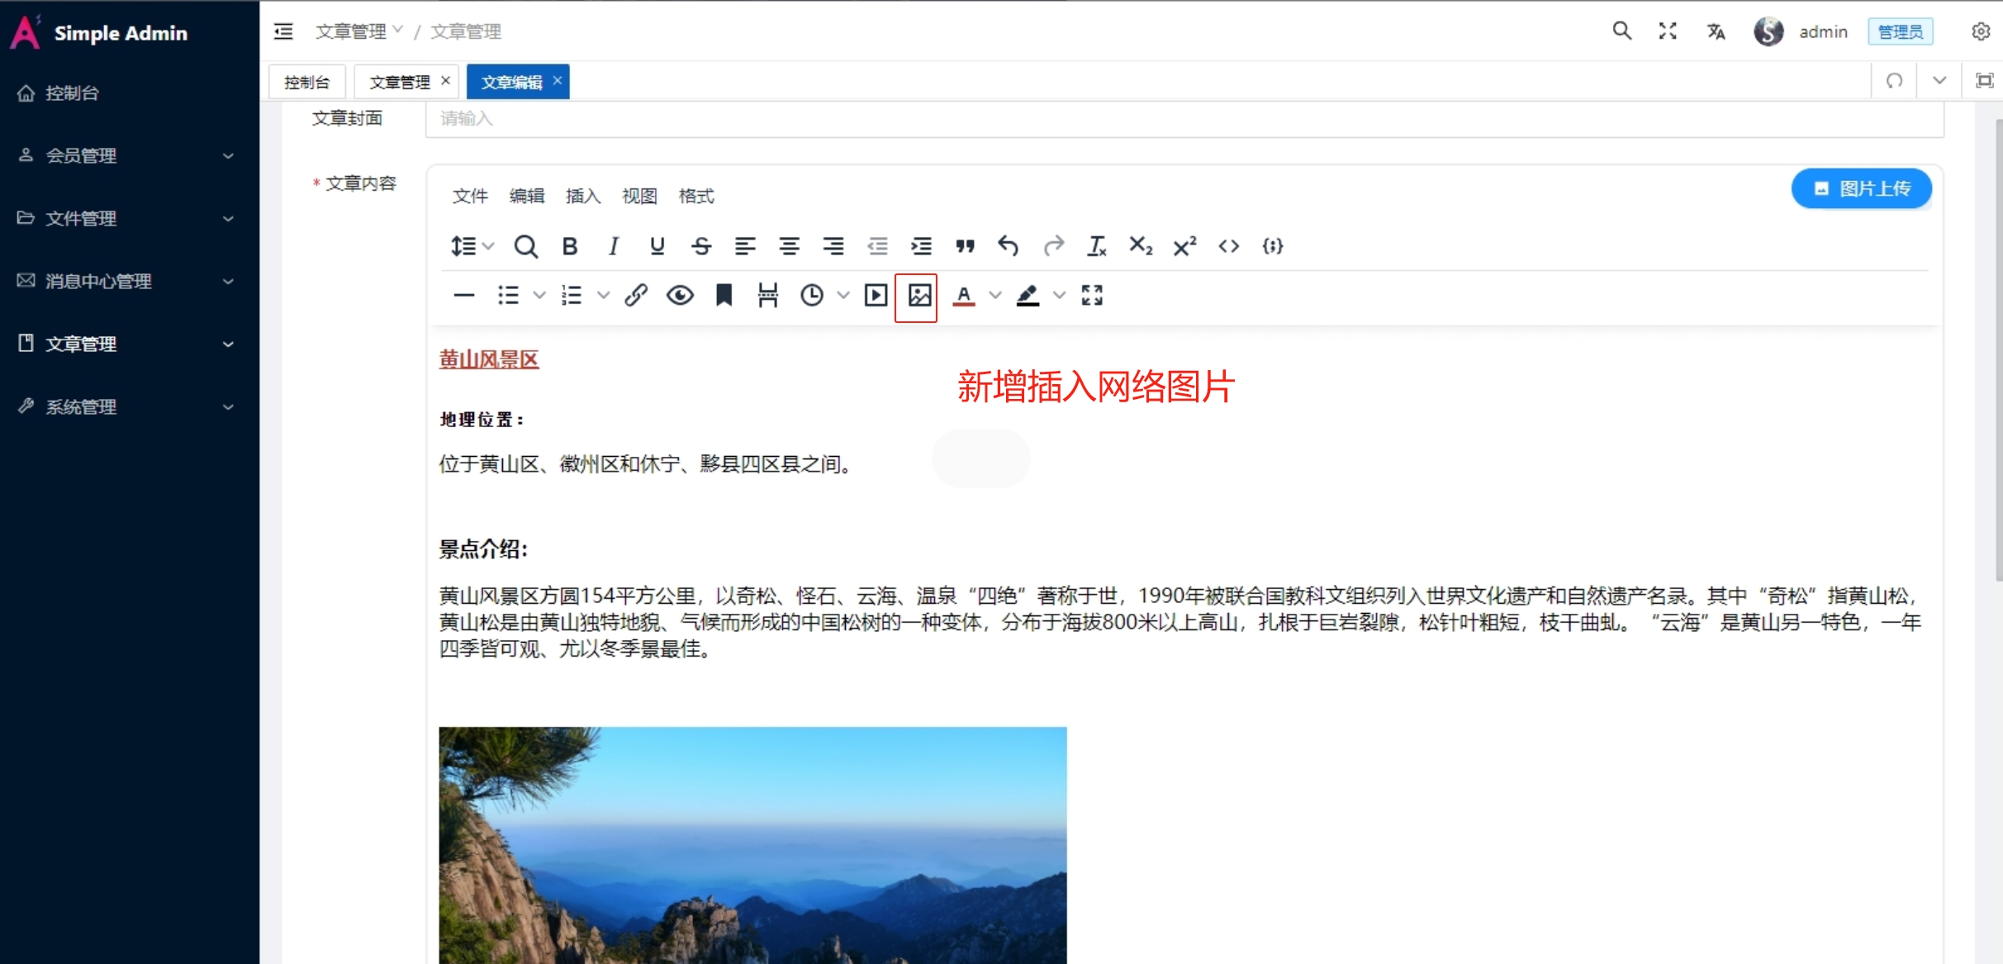Switch to the 控制台 tab
Image resolution: width=2003 pixels, height=964 pixels.
point(306,82)
